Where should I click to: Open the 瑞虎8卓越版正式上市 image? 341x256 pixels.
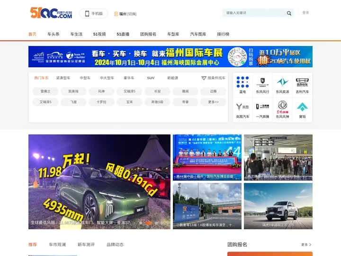tap(278, 206)
